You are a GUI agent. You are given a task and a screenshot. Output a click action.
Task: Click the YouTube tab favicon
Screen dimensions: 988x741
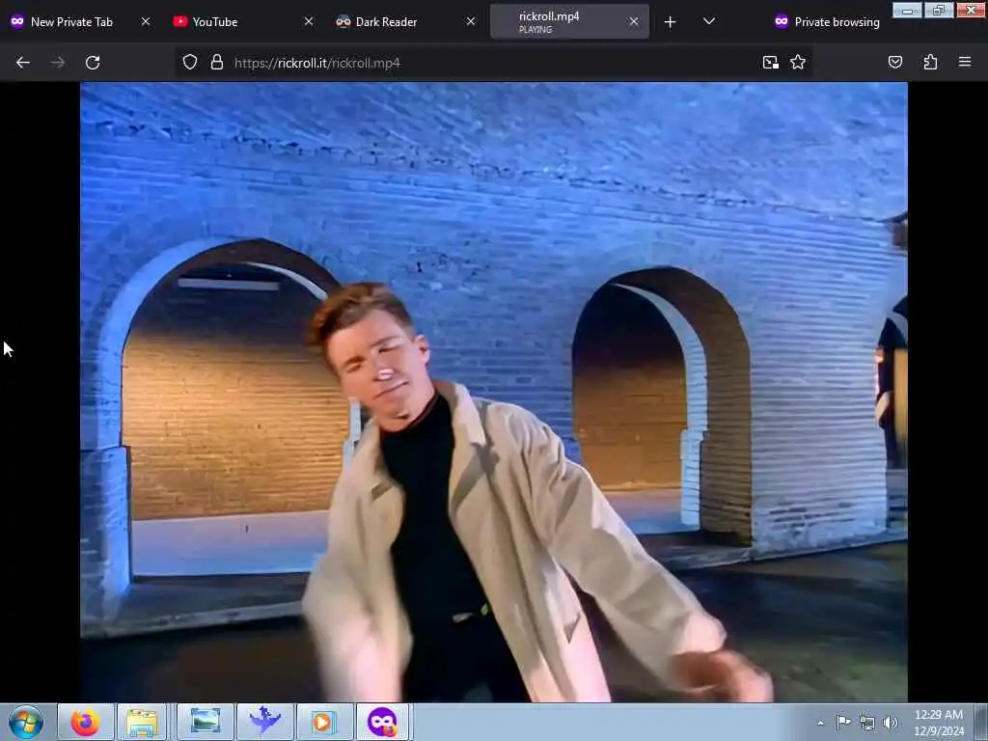click(x=180, y=21)
